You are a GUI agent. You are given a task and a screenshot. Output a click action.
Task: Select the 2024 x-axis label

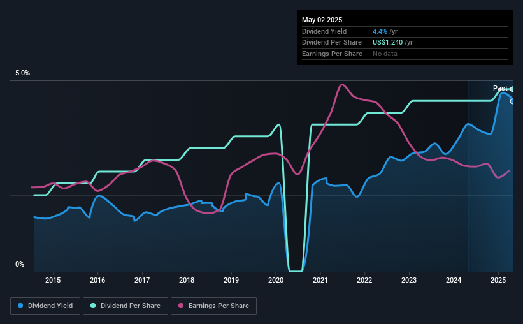454,280
